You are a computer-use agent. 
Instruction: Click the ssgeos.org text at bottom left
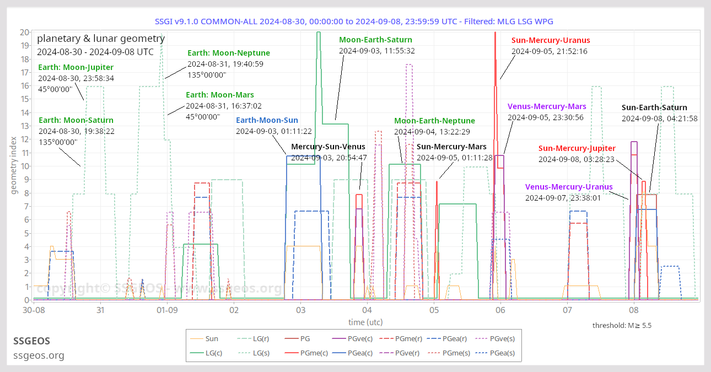click(39, 355)
